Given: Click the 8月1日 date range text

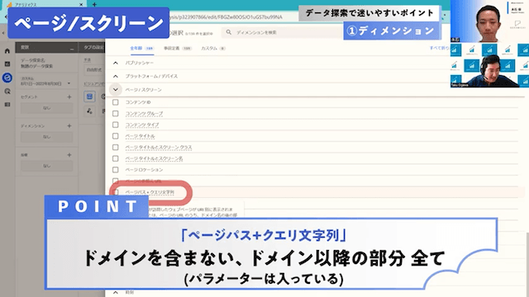Looking at the screenshot, I should pos(41,83).
